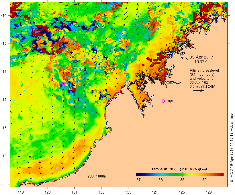Click longitude label 121
The width and height of the screenshot is (235, 195).
74,192
